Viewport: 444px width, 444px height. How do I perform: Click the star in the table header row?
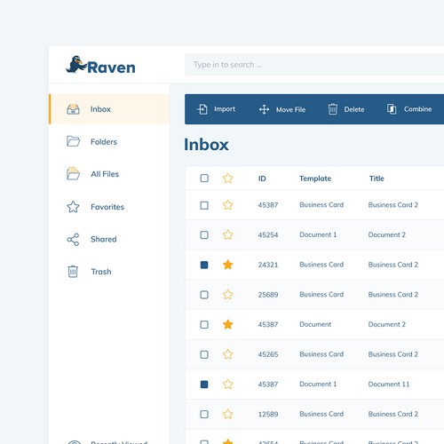click(228, 178)
